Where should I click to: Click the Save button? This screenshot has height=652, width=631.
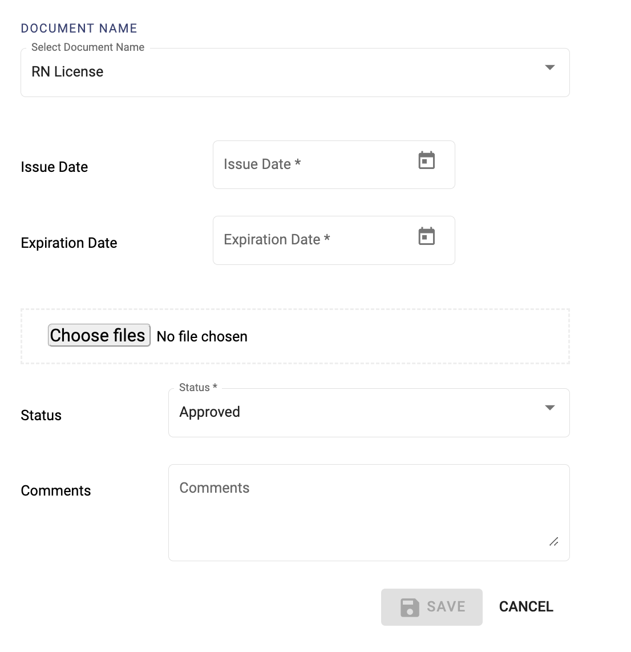pyautogui.click(x=431, y=607)
